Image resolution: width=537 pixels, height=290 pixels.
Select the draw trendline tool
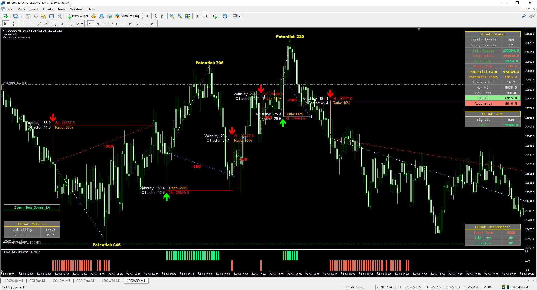39,24
